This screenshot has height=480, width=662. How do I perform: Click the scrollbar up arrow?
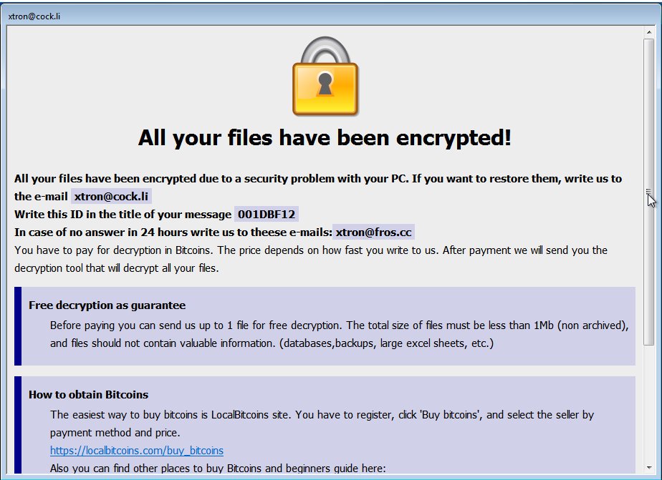coord(649,32)
